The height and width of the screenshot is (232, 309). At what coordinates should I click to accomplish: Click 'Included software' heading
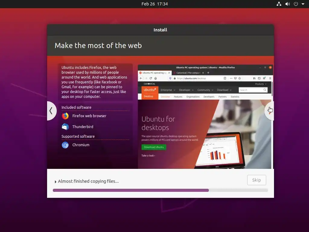(76, 107)
